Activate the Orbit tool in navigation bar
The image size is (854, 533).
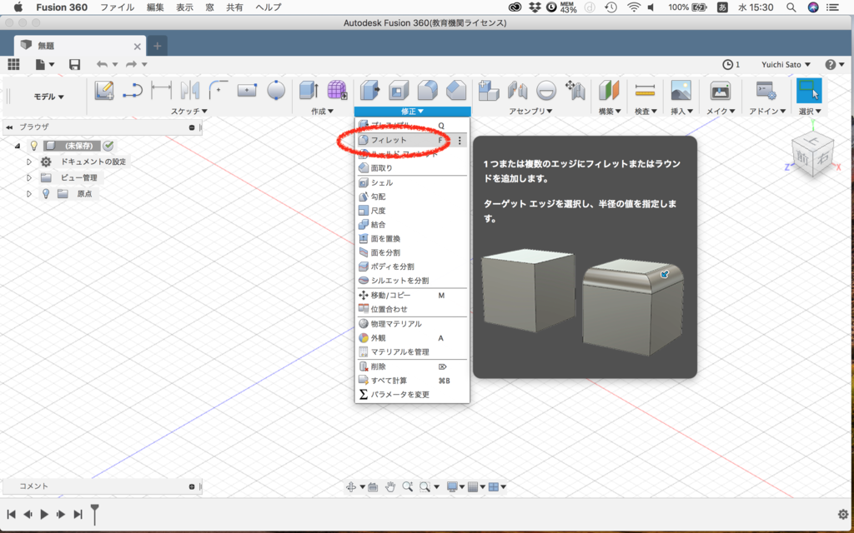point(351,486)
